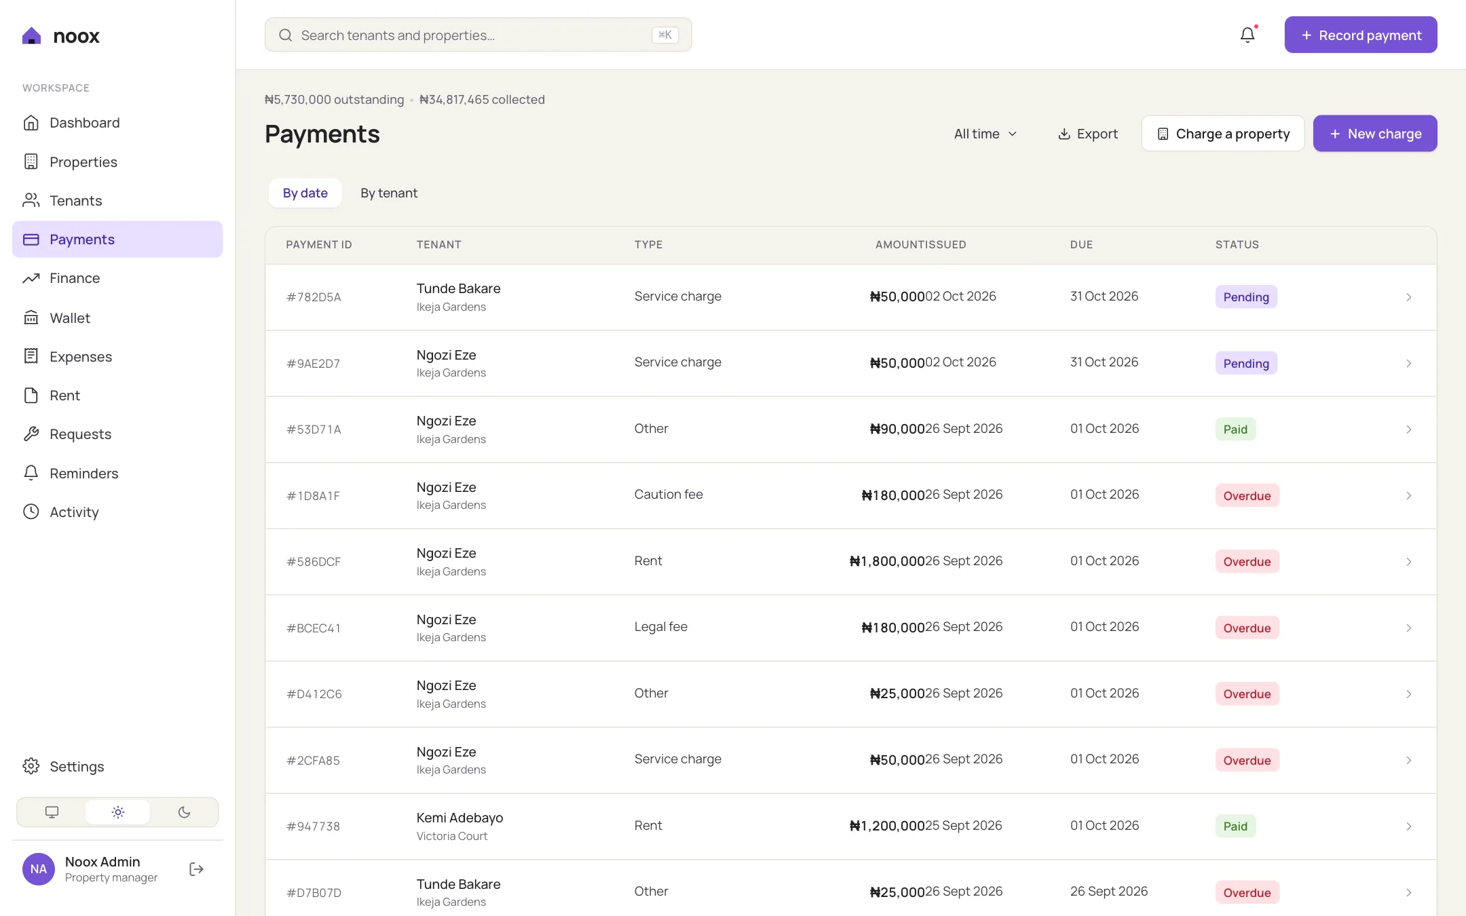Switch to system theme monitor icon

(52, 812)
